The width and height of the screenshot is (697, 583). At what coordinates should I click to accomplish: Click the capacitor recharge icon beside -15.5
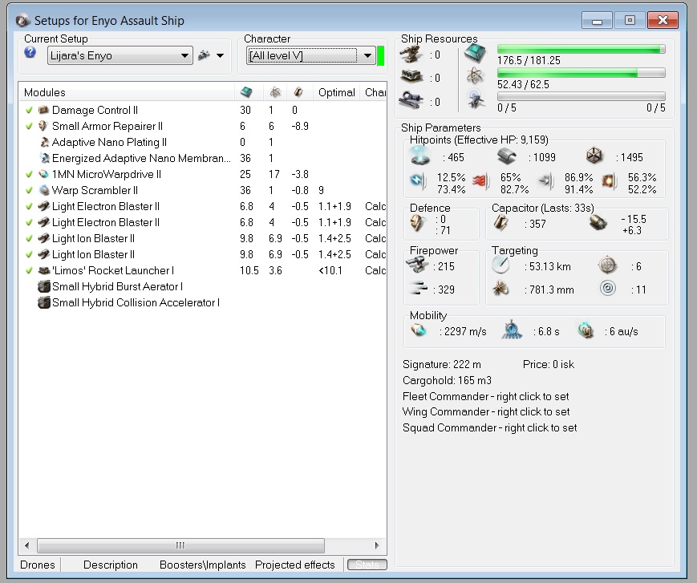point(598,223)
